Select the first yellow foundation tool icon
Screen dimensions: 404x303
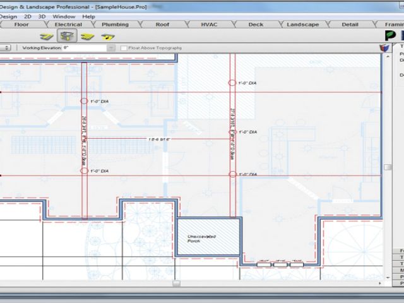[46, 37]
